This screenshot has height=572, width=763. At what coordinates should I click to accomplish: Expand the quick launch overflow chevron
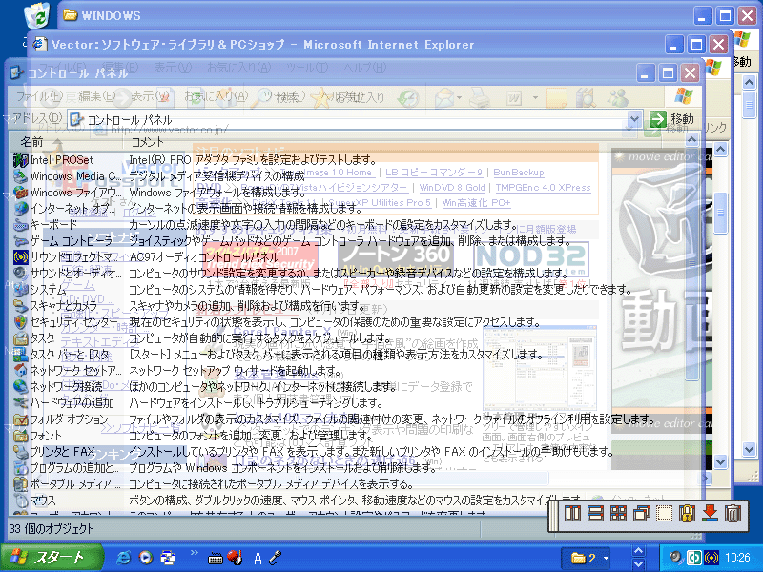point(195,552)
